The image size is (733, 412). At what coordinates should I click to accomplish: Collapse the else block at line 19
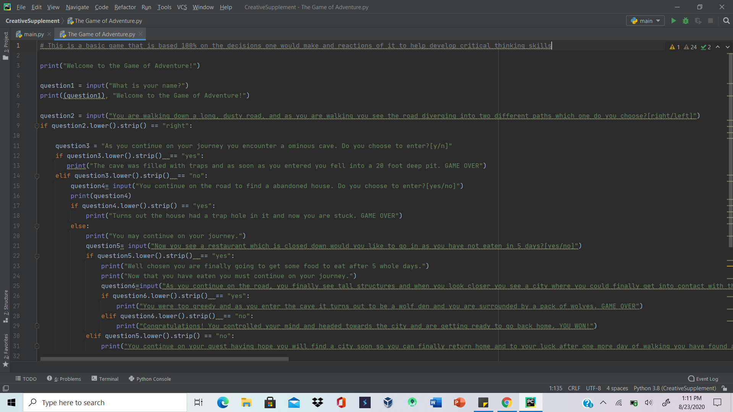[x=37, y=226]
